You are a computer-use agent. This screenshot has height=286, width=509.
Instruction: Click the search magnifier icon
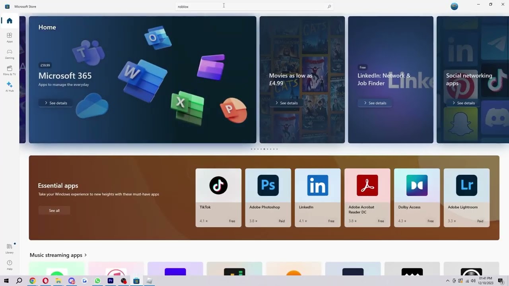click(329, 6)
